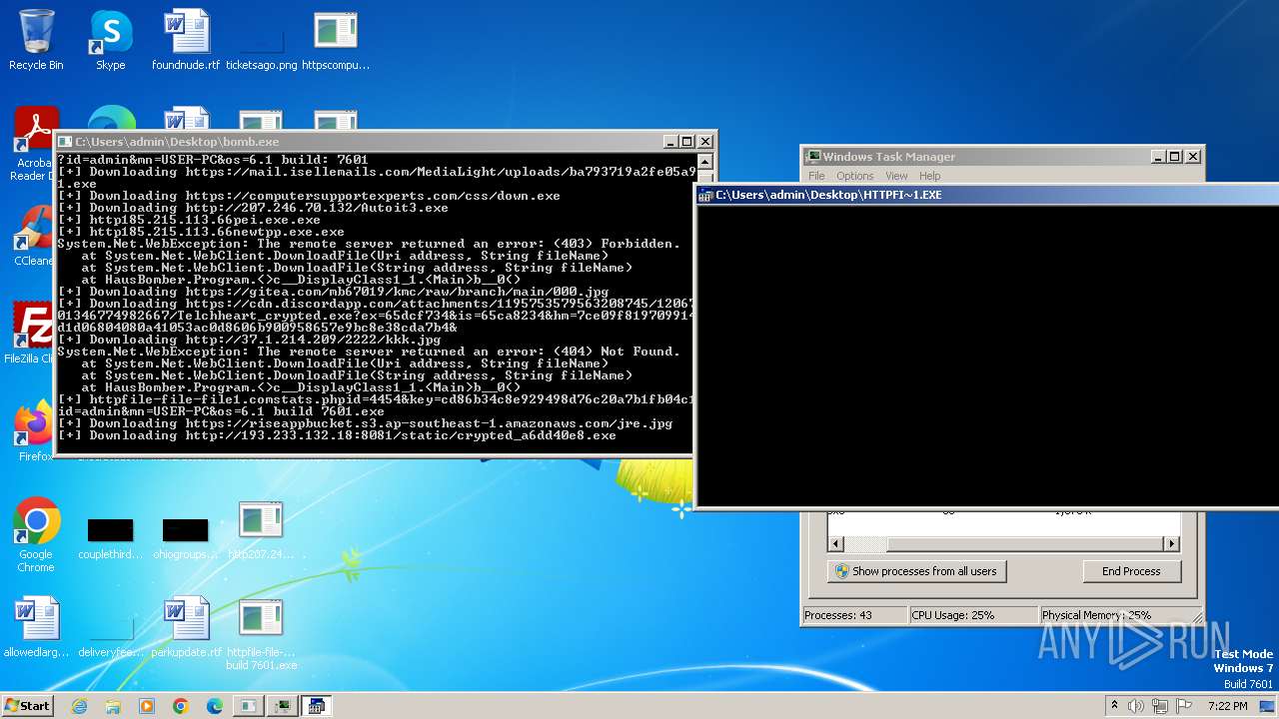This screenshot has height=719, width=1279.
Task: Maximize the bomb.exe console window
Action: (x=686, y=142)
